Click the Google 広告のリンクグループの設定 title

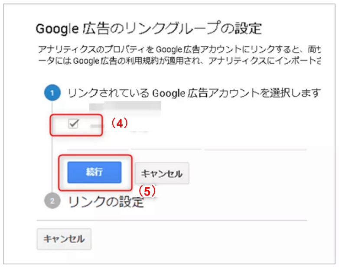pos(149,28)
